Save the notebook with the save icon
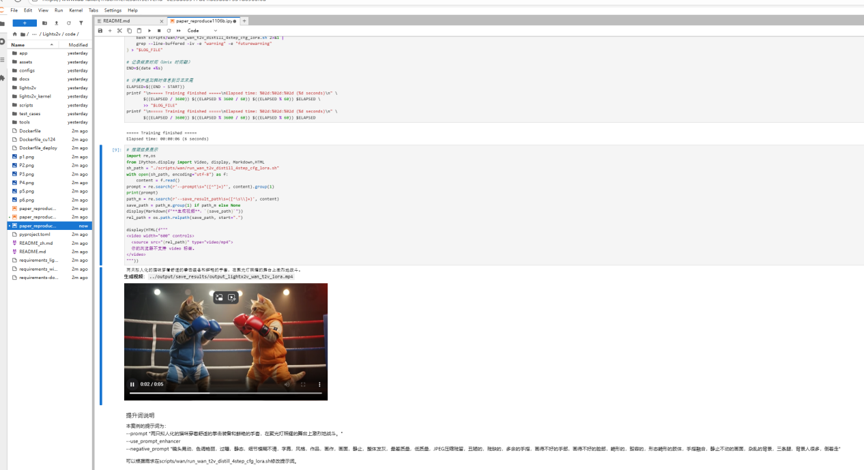This screenshot has width=864, height=470. (x=100, y=31)
